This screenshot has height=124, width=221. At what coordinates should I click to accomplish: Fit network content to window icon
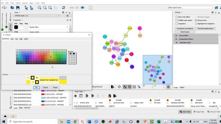[50, 8]
